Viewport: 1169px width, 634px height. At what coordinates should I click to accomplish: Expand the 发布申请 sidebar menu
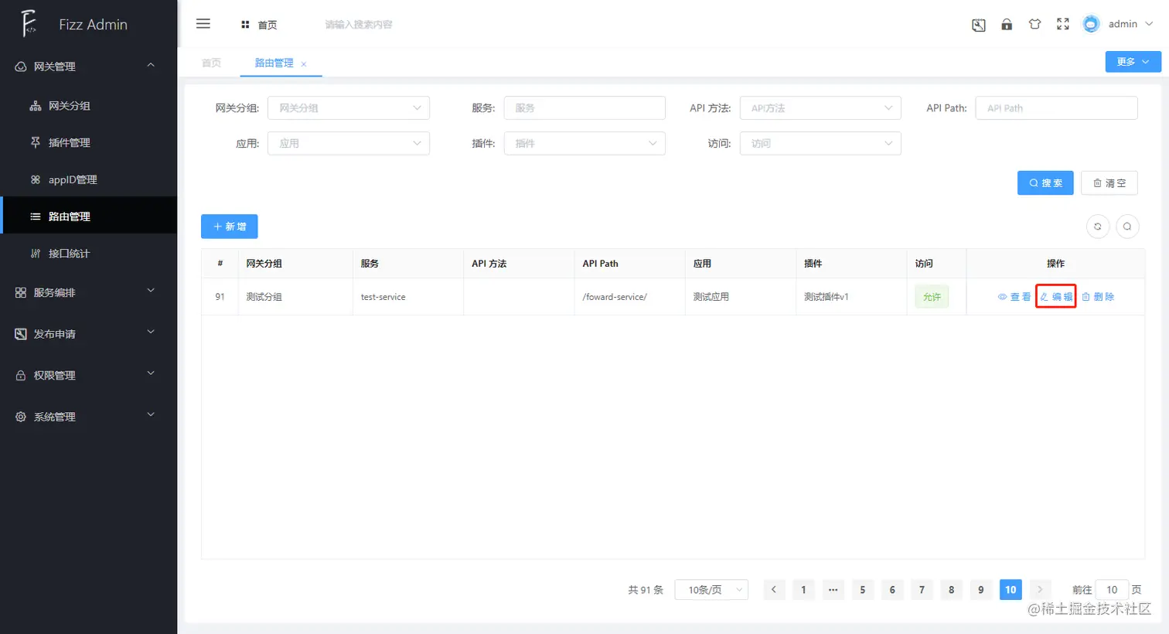88,334
